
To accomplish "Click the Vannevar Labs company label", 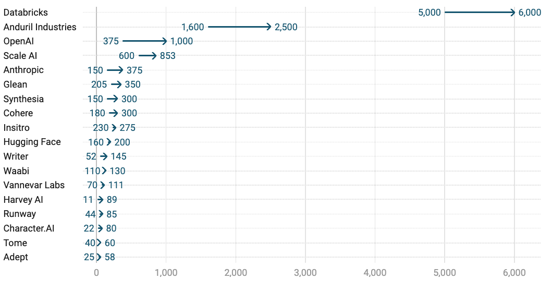I will (x=34, y=185).
